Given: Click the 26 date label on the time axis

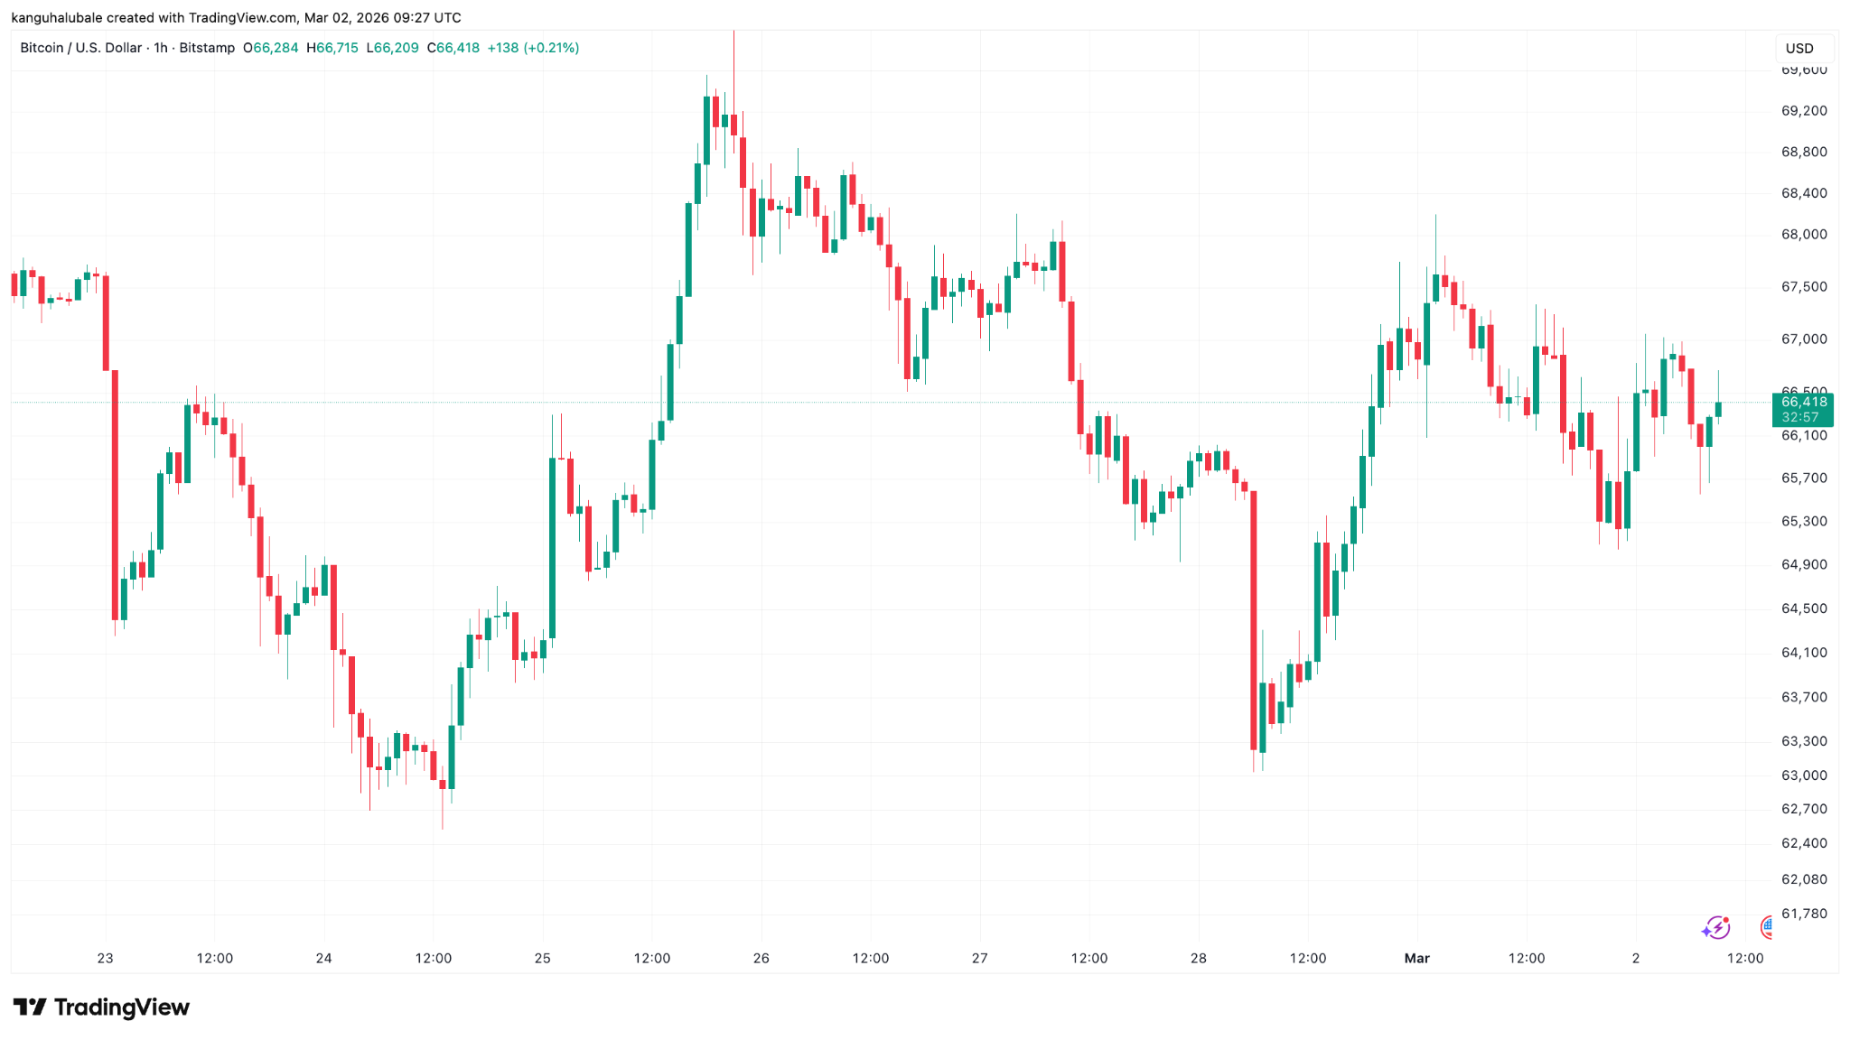Looking at the screenshot, I should click(x=761, y=958).
